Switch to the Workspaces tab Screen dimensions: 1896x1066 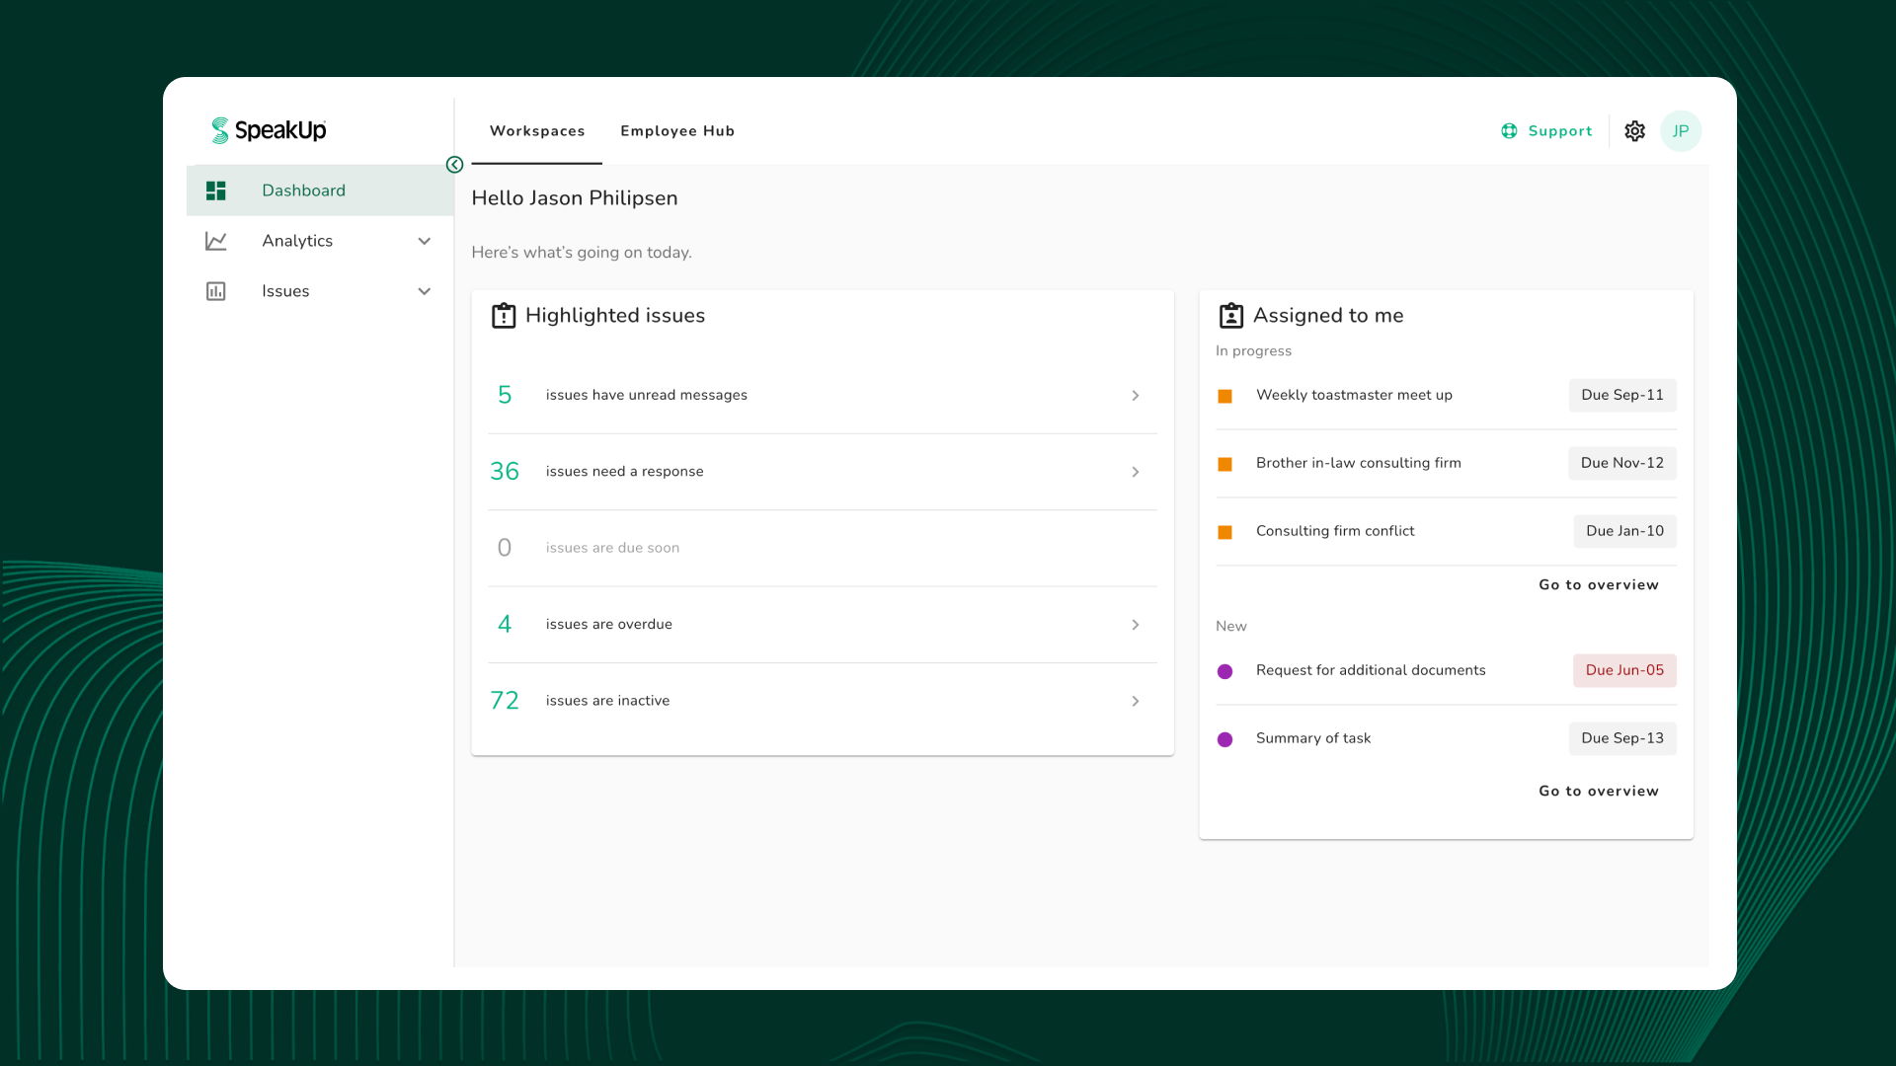tap(537, 131)
